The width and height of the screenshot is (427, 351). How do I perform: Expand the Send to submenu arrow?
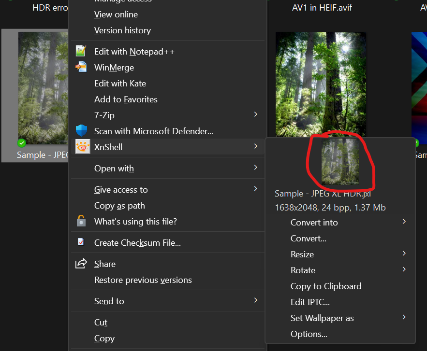click(x=255, y=300)
